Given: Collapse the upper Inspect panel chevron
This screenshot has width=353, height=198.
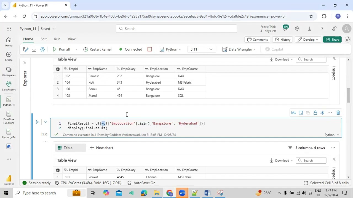Looking at the screenshot, I should pos(334,59).
